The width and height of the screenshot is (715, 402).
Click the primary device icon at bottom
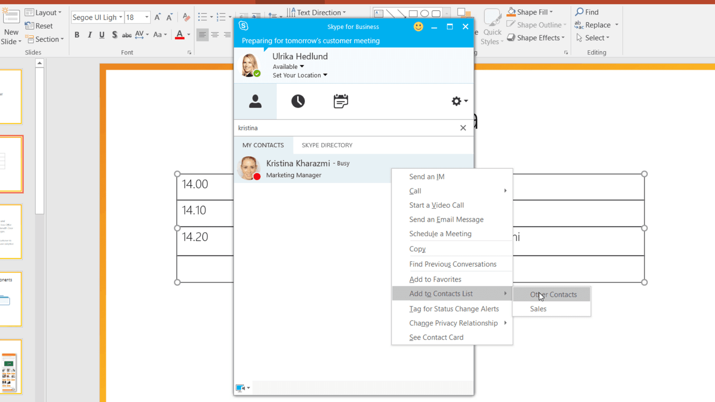(x=240, y=388)
